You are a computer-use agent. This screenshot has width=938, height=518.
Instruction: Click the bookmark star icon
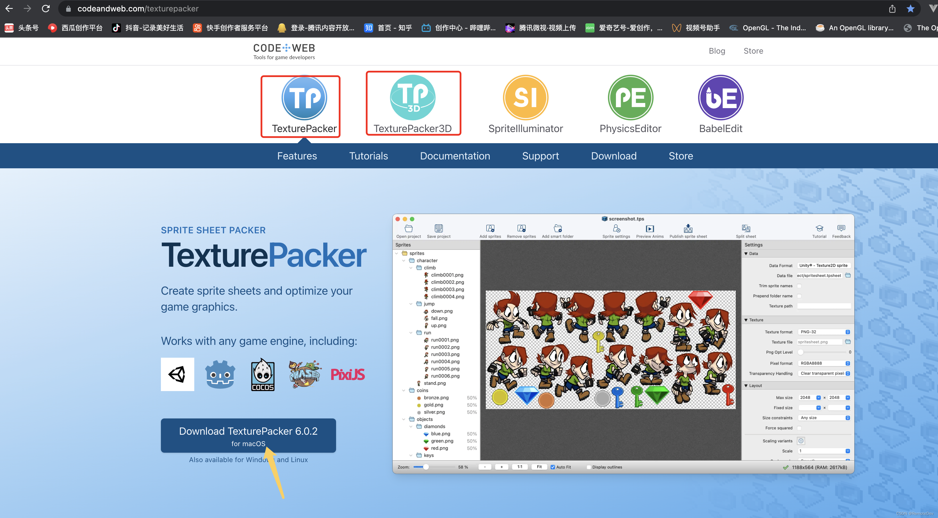click(x=910, y=8)
